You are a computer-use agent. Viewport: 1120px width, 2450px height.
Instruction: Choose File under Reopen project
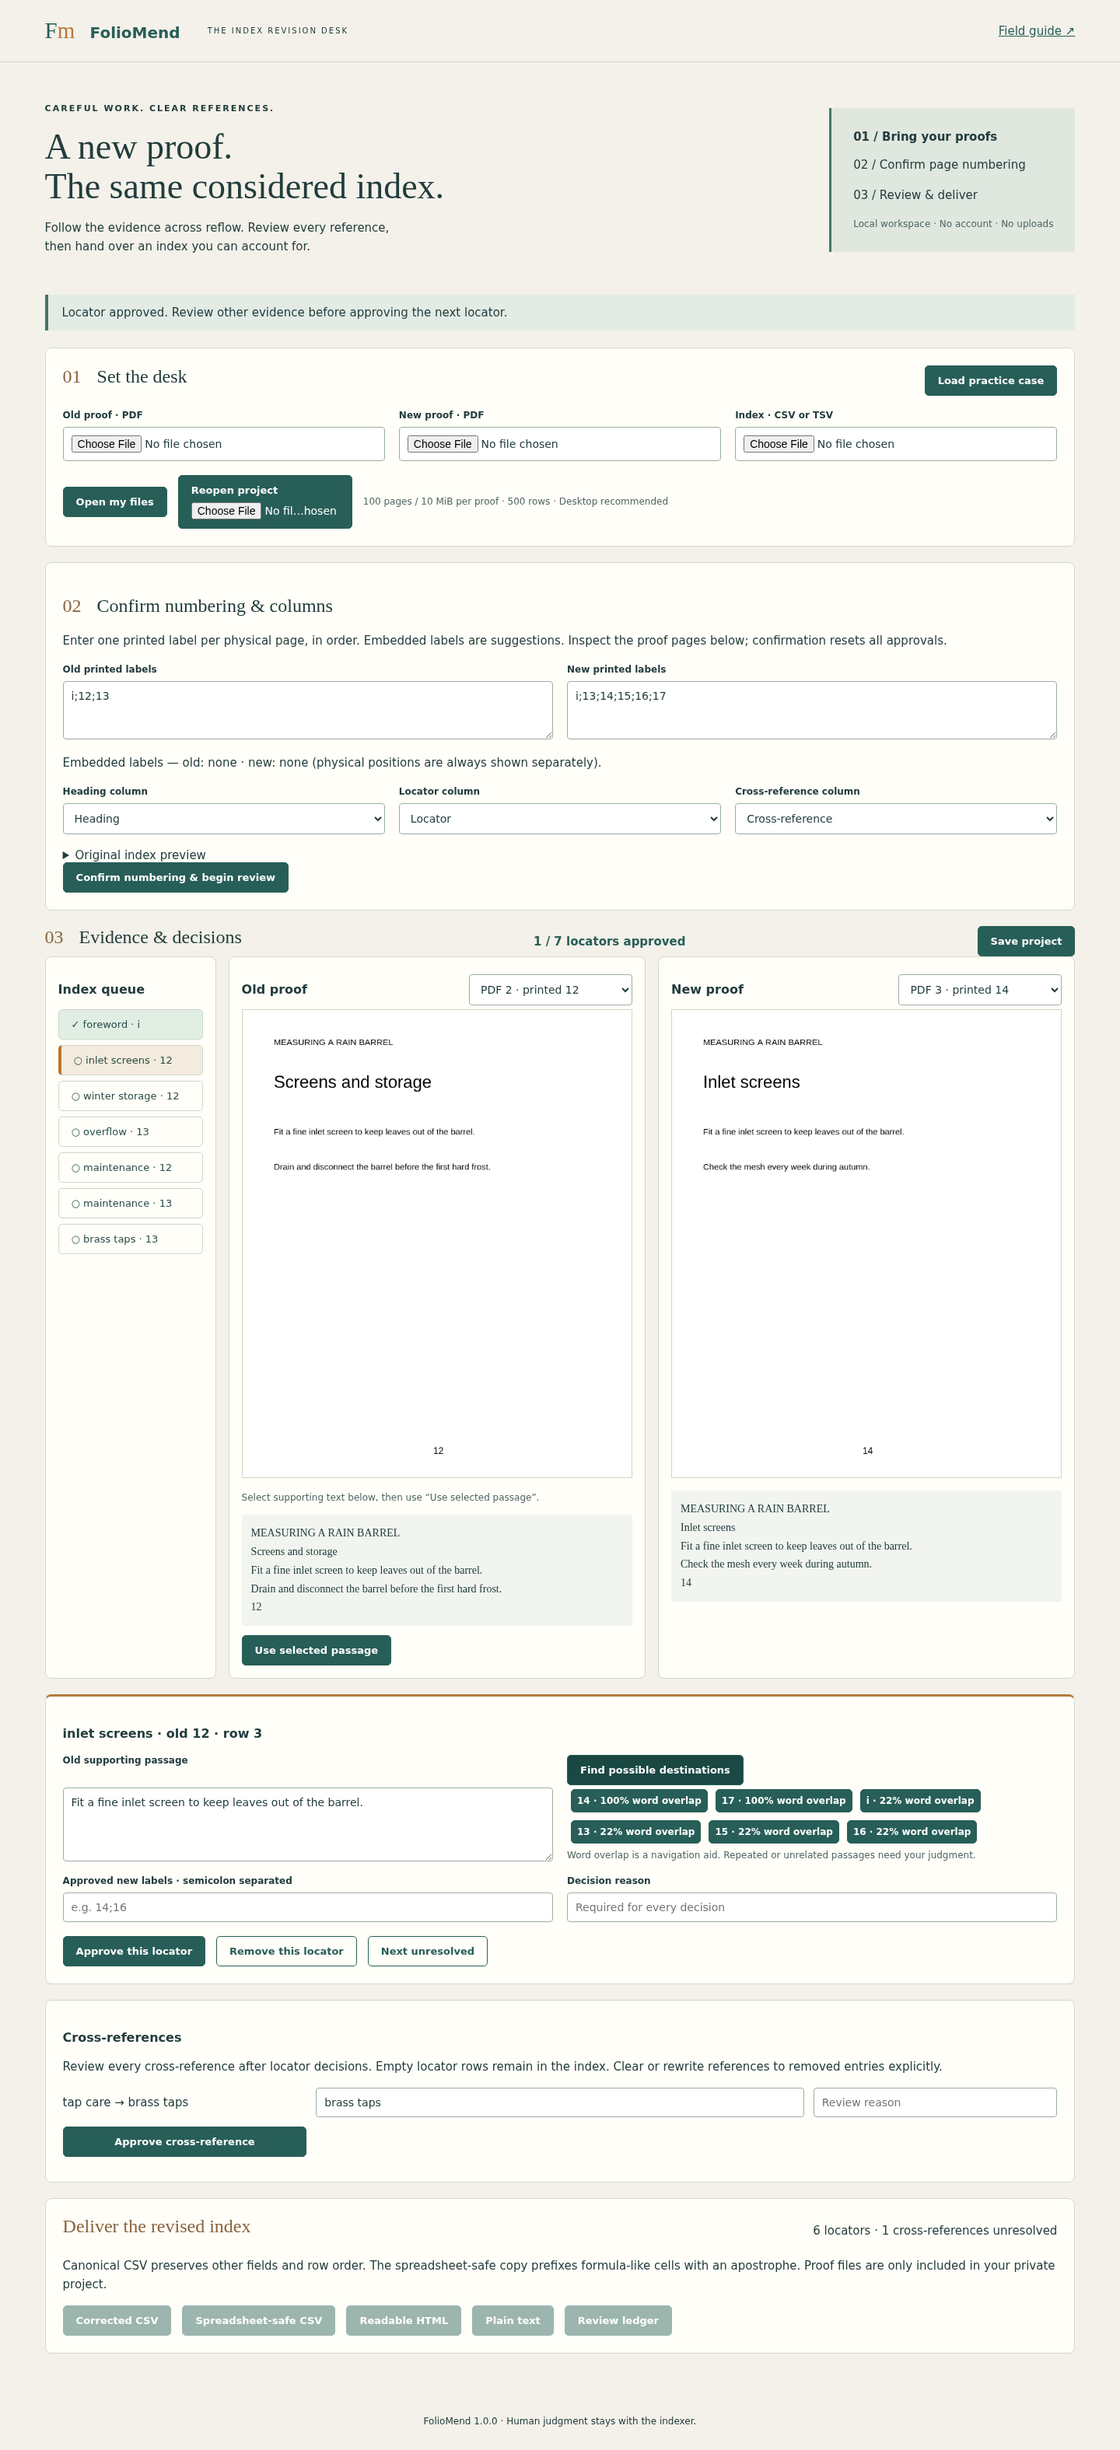[226, 511]
